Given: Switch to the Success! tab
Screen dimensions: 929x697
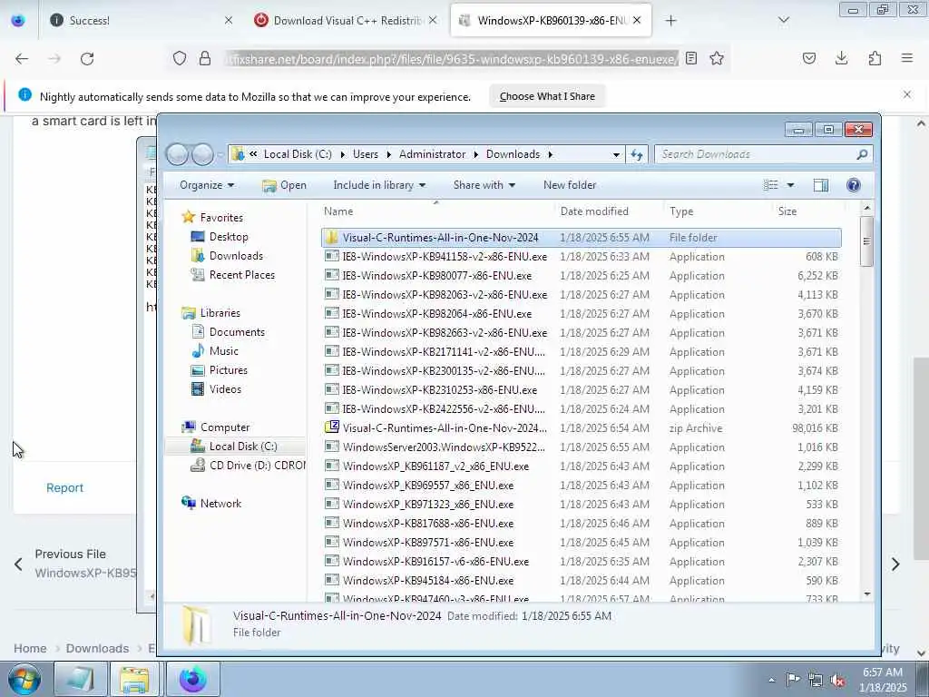Looking at the screenshot, I should pyautogui.click(x=141, y=21).
